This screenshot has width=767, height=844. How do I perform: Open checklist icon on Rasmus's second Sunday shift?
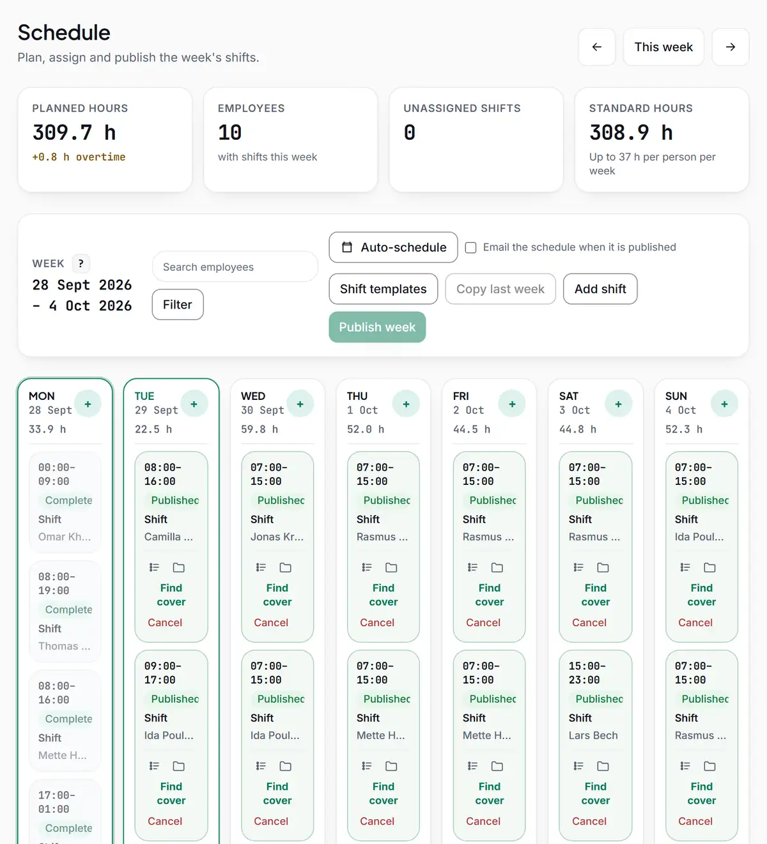[x=685, y=766]
